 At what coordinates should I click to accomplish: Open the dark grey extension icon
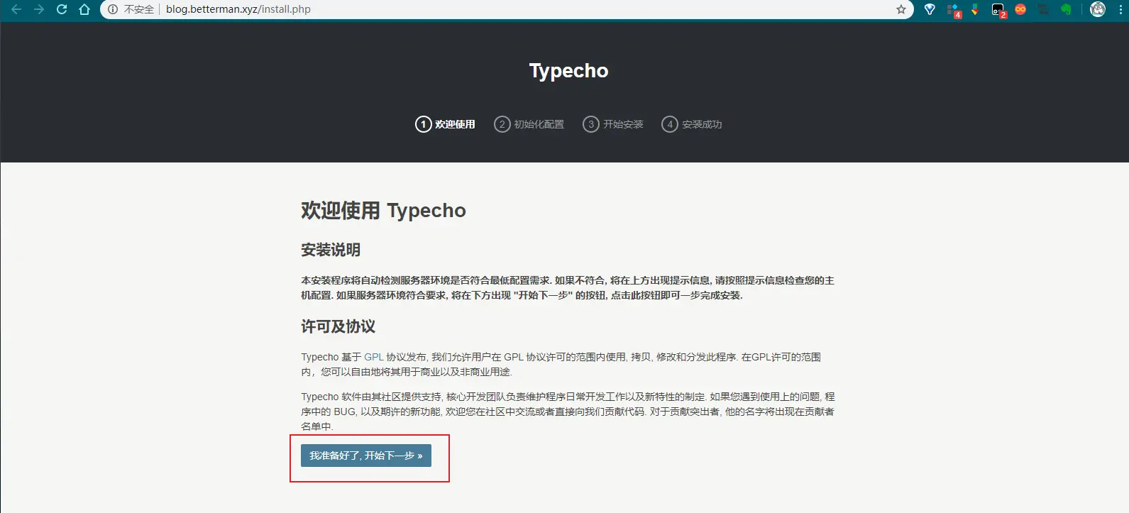click(x=1043, y=9)
